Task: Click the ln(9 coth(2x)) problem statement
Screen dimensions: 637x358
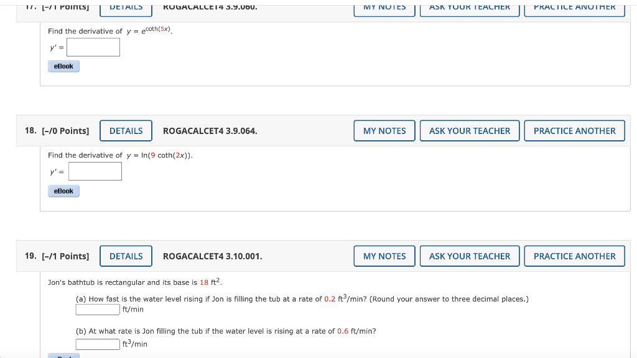Action: point(120,155)
